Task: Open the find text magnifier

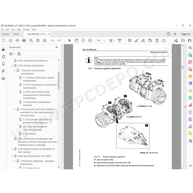Action: pyautogui.click(x=31, y=41)
